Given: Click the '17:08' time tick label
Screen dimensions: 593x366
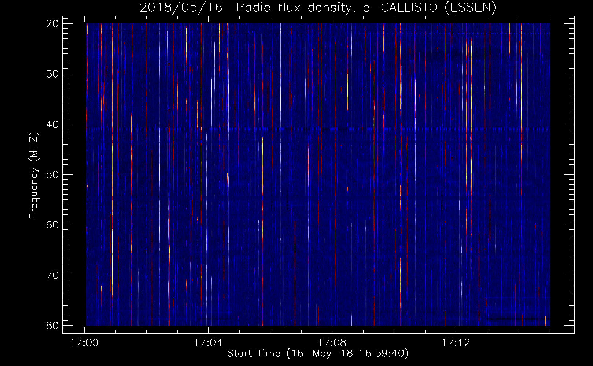Looking at the screenshot, I should (332, 343).
